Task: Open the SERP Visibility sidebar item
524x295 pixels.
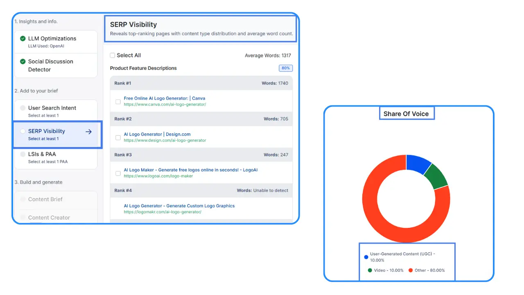Action: click(x=46, y=131)
